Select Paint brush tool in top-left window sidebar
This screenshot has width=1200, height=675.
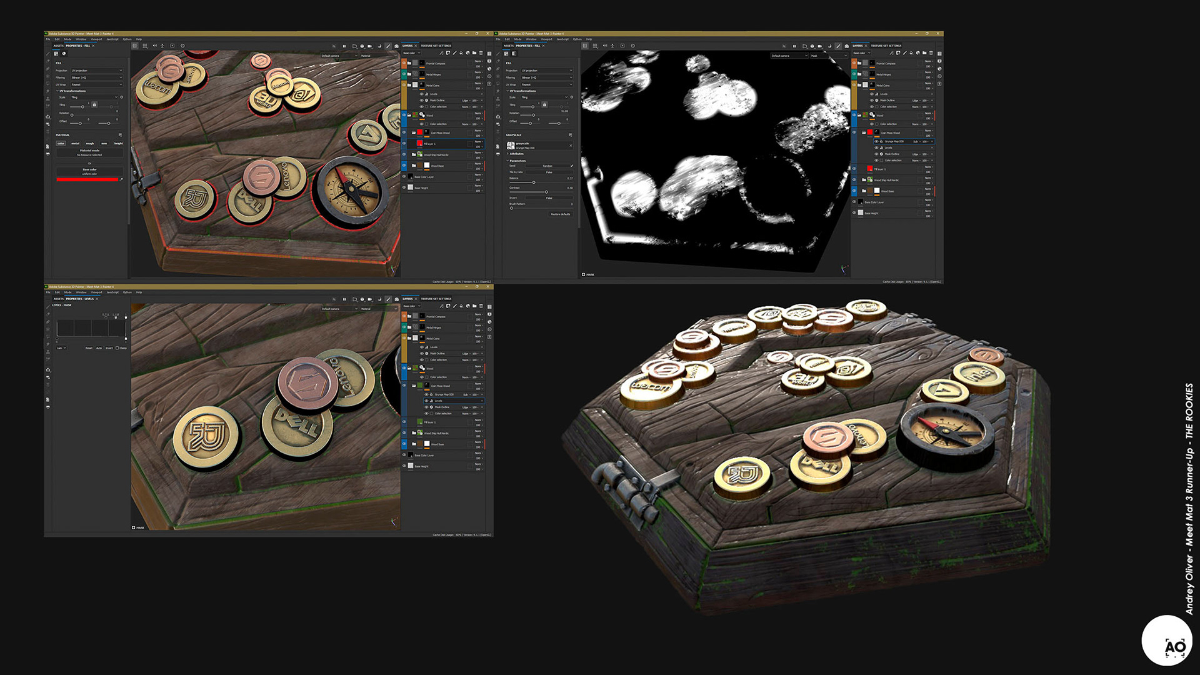[48, 54]
